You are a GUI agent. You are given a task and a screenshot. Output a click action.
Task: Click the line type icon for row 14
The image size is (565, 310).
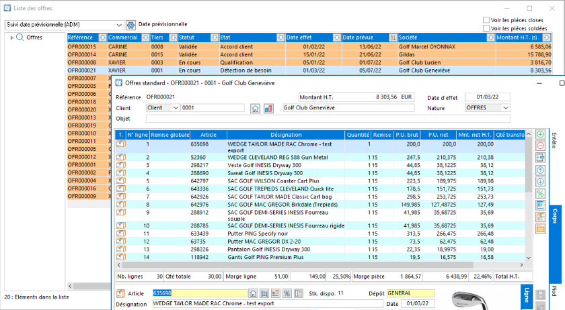[120, 257]
